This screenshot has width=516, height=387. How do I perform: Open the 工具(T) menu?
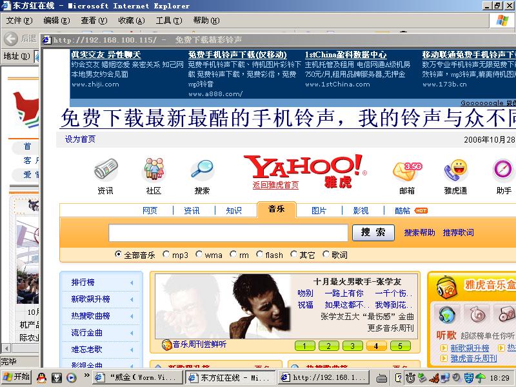169,21
